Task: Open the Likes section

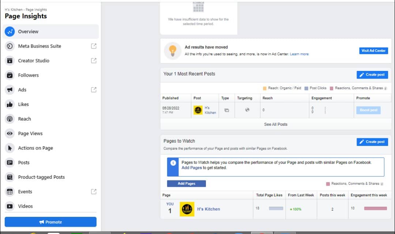Action: [x=50, y=104]
